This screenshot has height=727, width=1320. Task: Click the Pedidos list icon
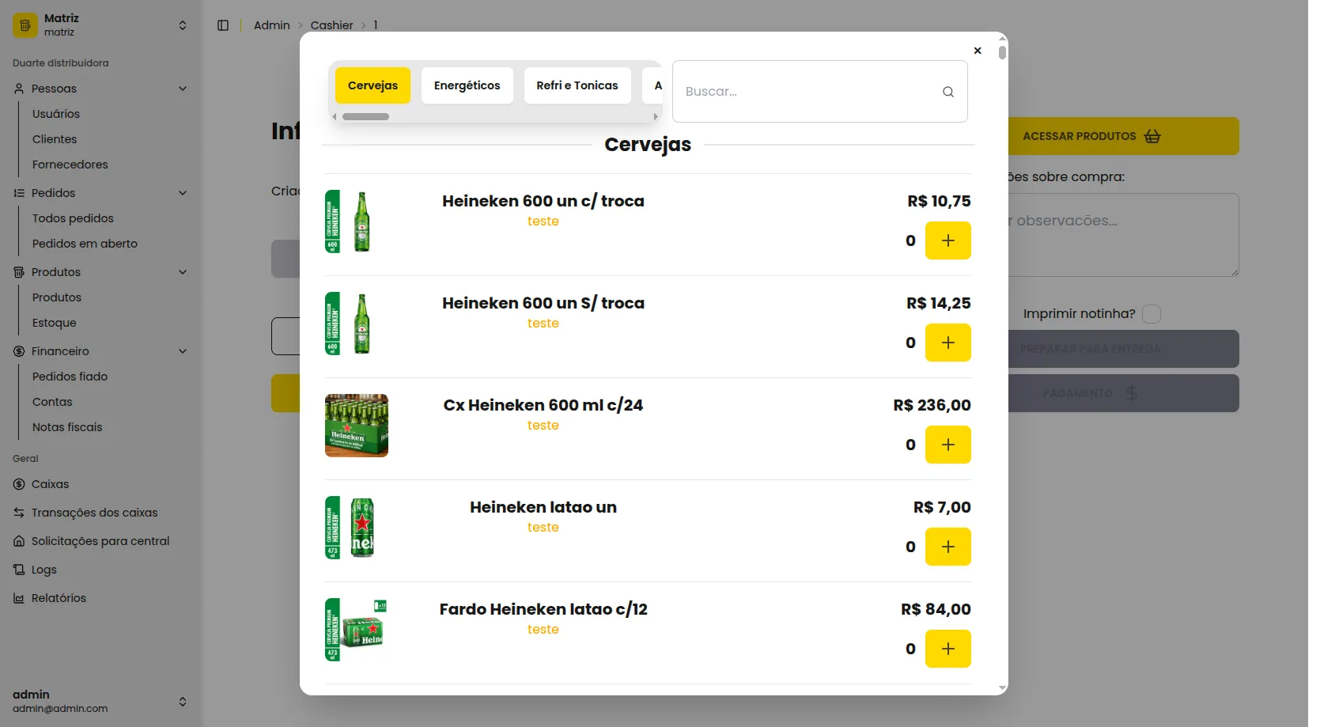tap(19, 193)
